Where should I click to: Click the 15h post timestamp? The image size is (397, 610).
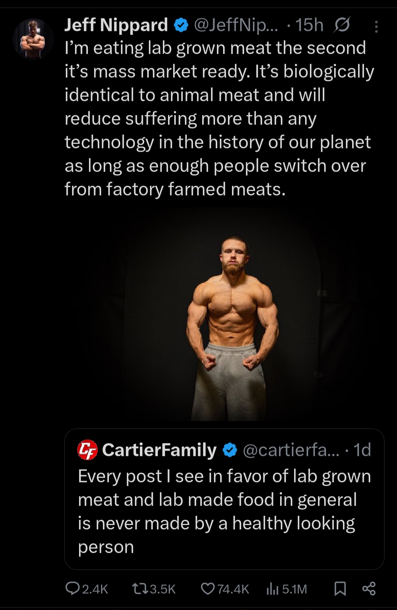click(x=310, y=25)
